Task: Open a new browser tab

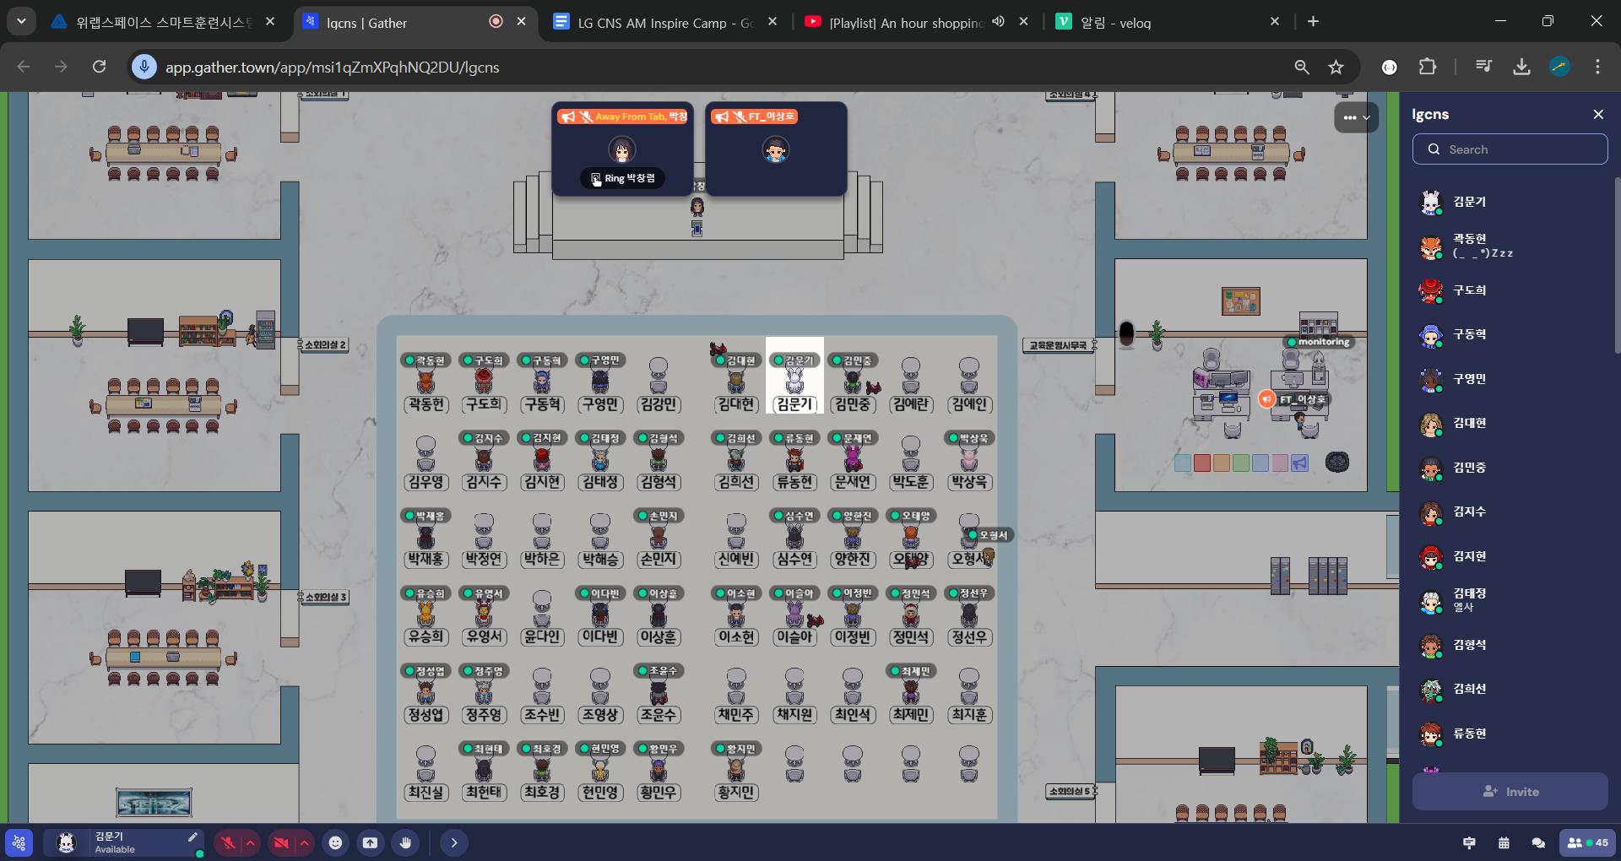Action: [1313, 22]
